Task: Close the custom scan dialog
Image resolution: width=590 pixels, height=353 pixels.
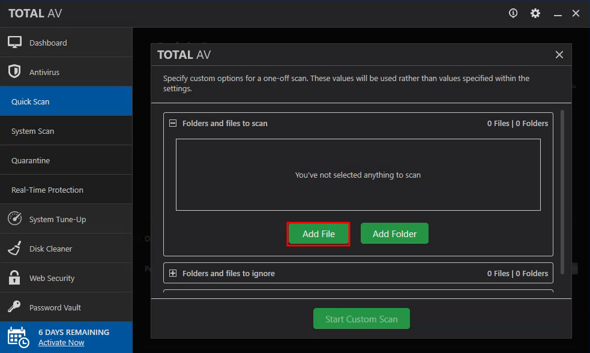Action: click(x=559, y=55)
